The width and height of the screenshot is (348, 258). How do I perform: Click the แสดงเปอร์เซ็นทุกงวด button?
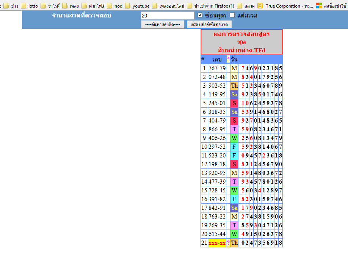(x=209, y=24)
